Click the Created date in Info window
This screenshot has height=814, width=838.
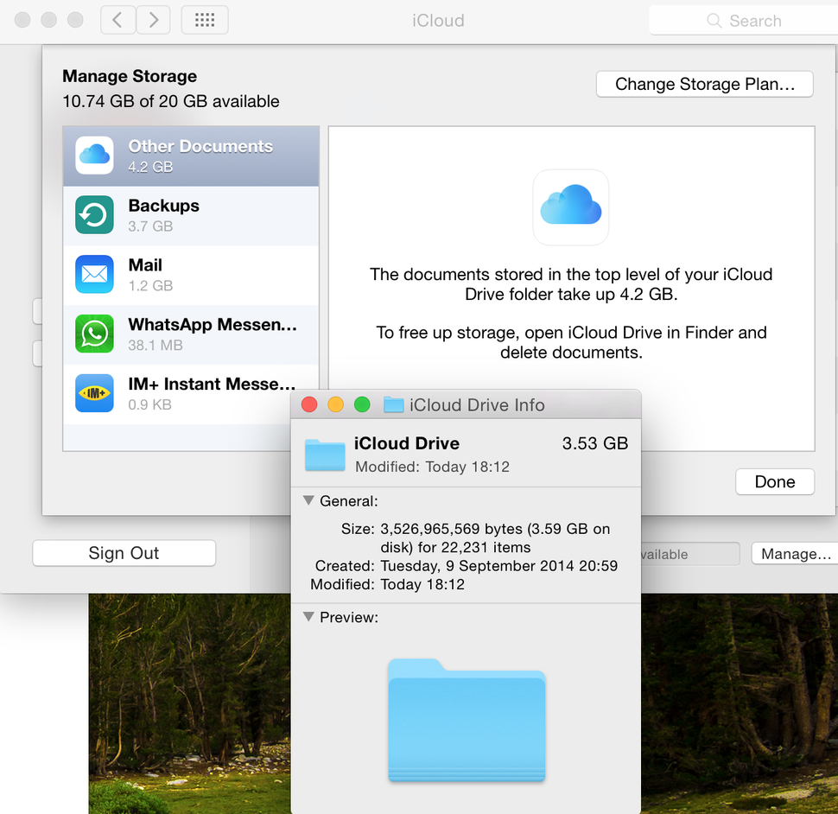tap(498, 565)
